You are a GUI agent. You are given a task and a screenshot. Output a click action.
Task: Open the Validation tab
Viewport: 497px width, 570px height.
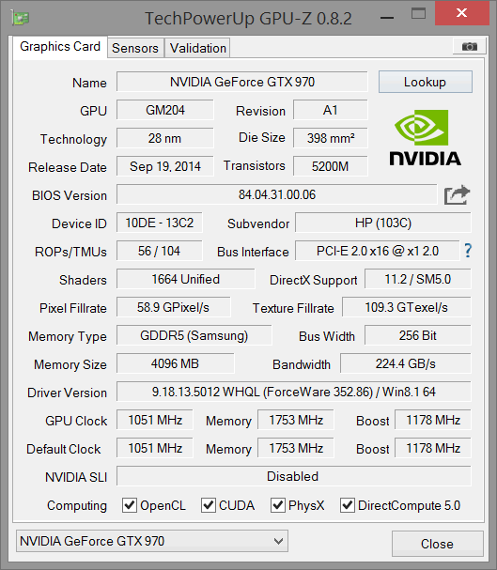tap(198, 48)
